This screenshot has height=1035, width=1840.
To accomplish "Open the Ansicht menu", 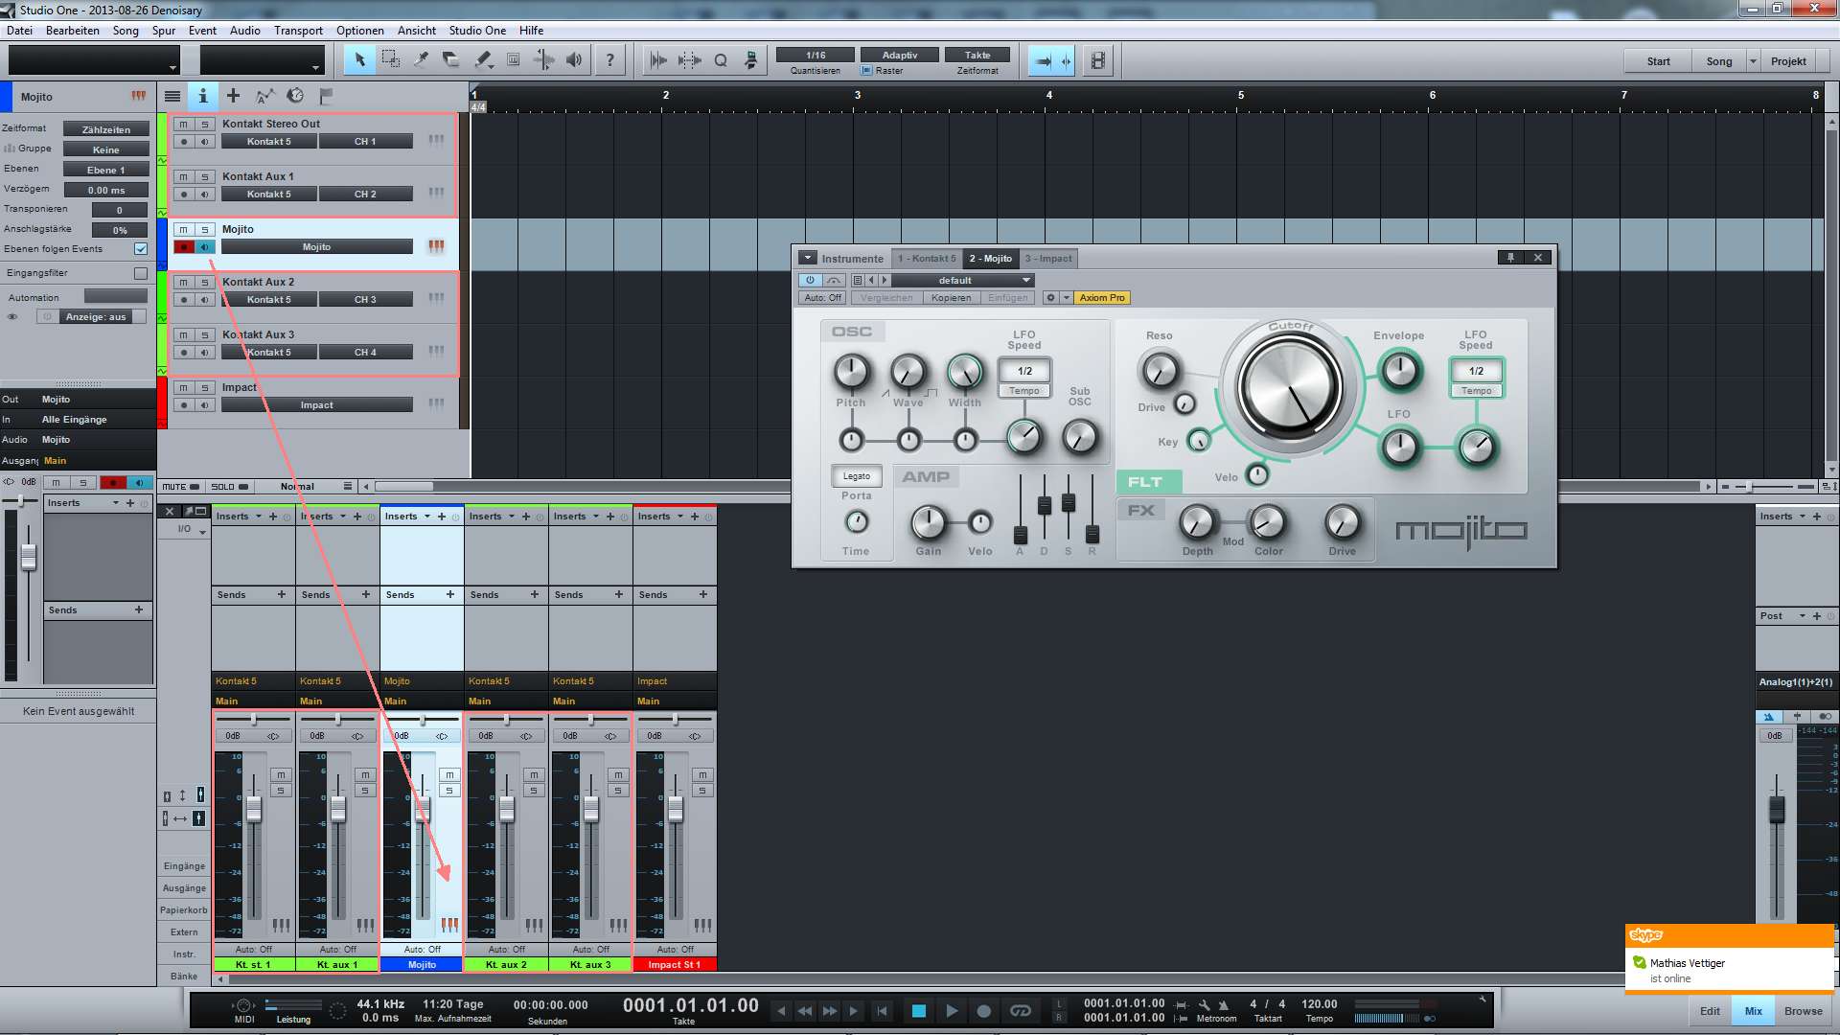I will coord(416,31).
